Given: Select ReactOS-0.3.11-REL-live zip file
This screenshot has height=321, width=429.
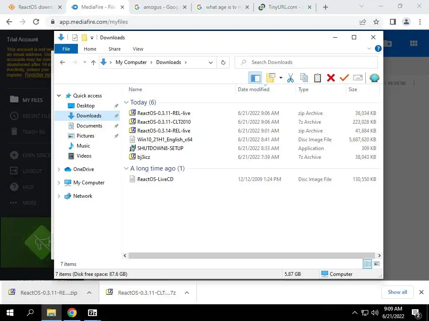Looking at the screenshot, I should (x=164, y=113).
